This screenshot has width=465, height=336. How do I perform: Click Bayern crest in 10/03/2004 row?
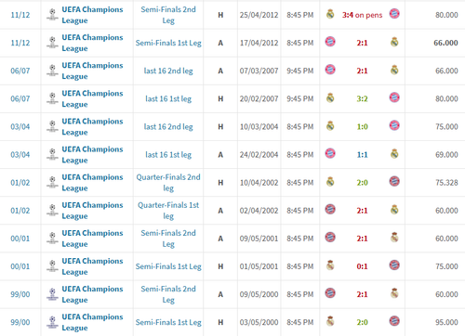[x=394, y=126]
